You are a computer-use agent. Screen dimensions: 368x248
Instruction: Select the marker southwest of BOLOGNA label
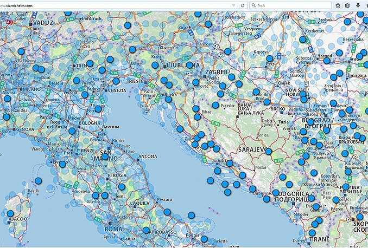[72, 131]
